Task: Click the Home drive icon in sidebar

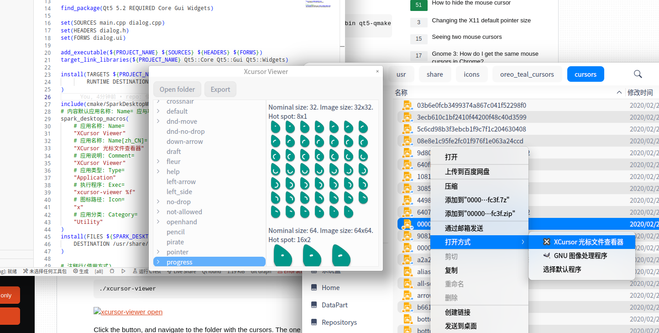Action: 314,288
